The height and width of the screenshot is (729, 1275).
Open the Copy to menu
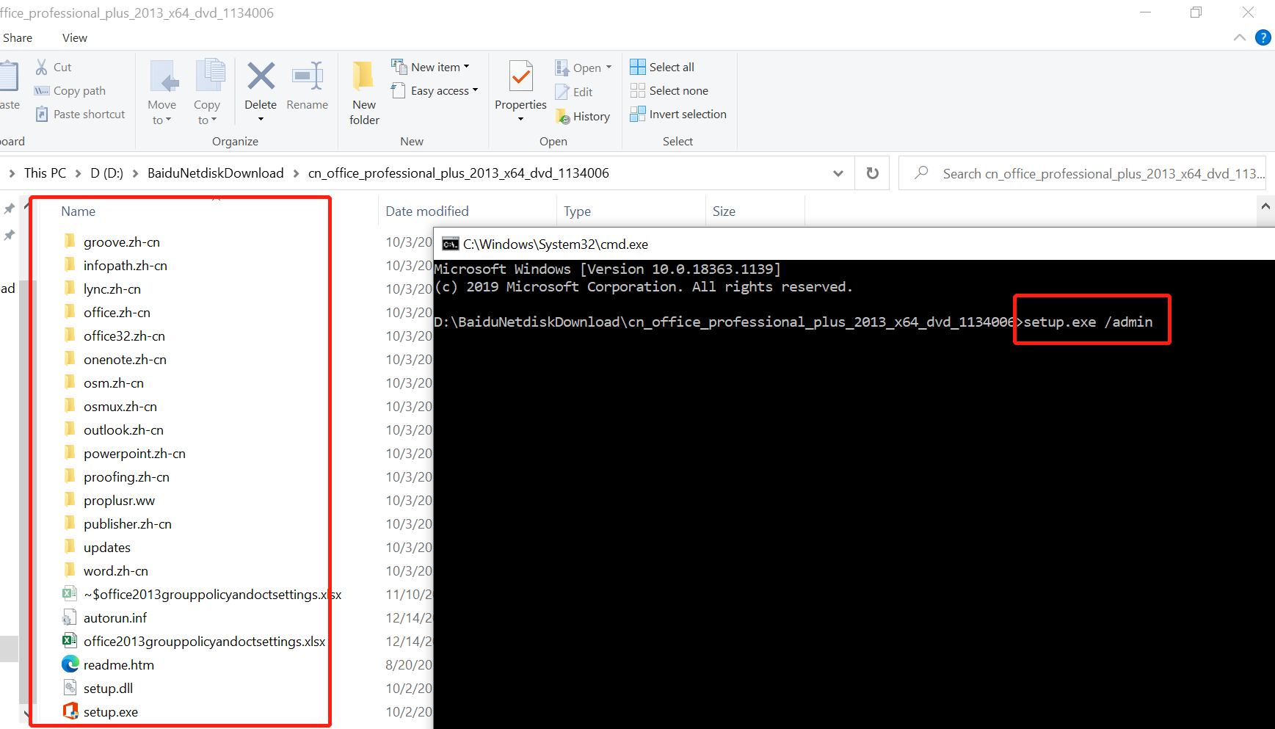(x=208, y=93)
